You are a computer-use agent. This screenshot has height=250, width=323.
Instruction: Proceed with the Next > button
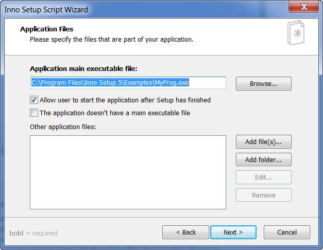coord(233,232)
